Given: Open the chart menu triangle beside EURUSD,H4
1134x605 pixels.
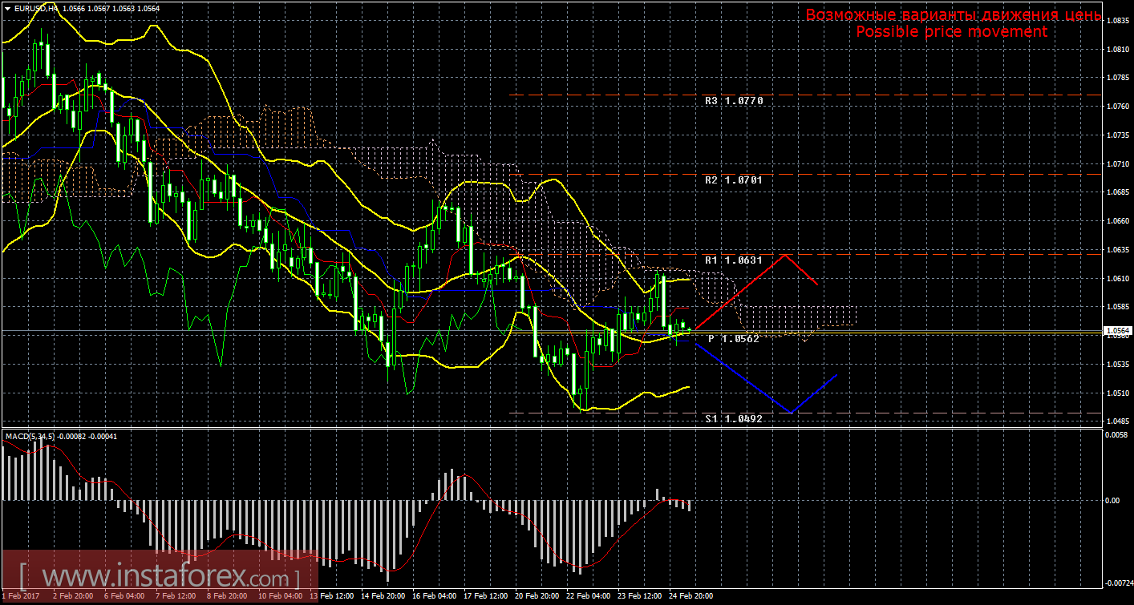Looking at the screenshot, I should tap(8, 8).
